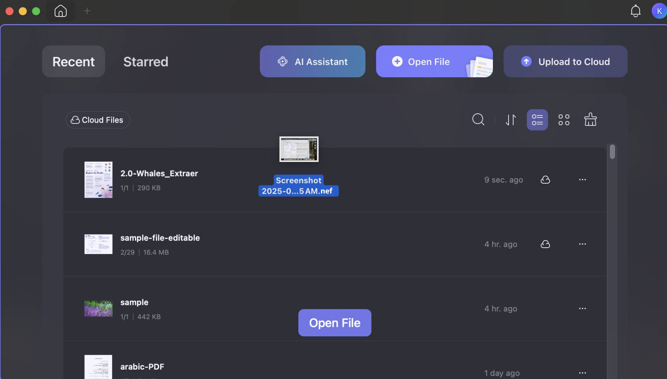The height and width of the screenshot is (379, 667).
Task: Click the 442 KB file size
Action: point(149,317)
